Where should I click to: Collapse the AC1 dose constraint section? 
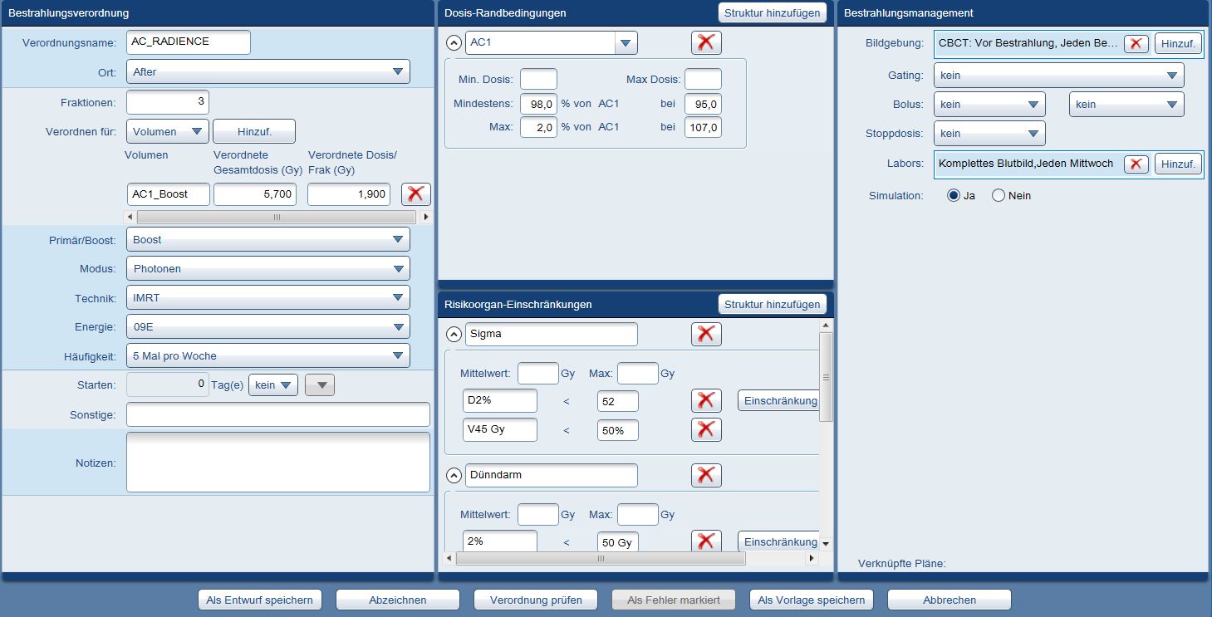pyautogui.click(x=454, y=42)
